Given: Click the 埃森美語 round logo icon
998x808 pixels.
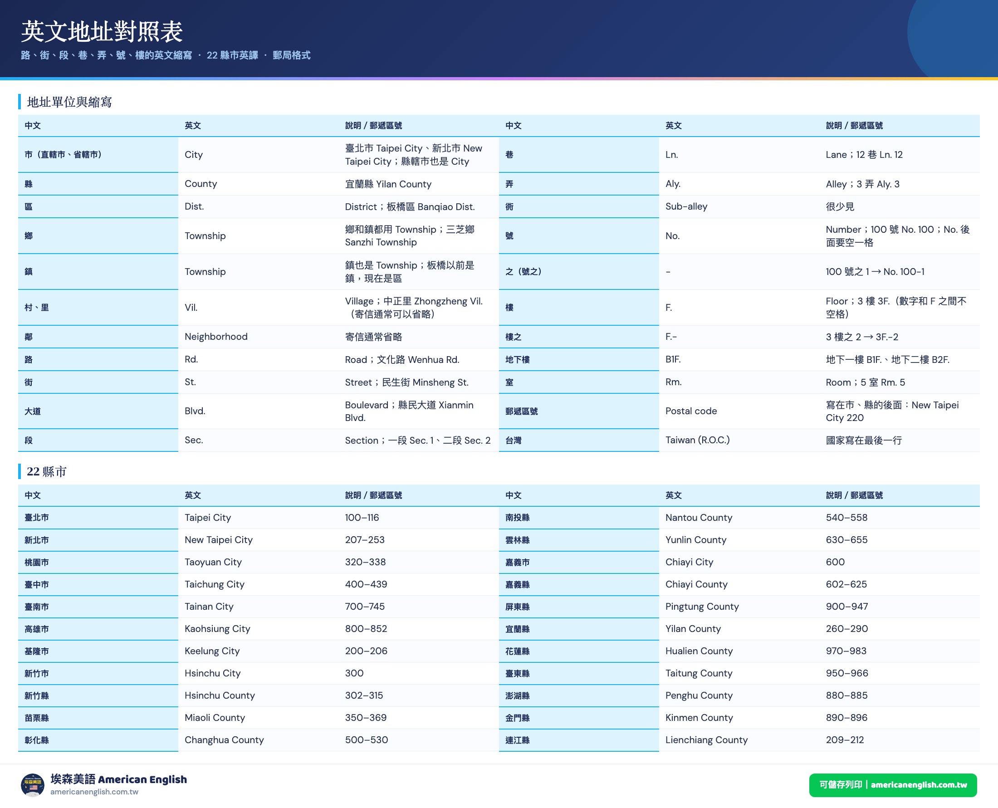Looking at the screenshot, I should click(x=33, y=785).
